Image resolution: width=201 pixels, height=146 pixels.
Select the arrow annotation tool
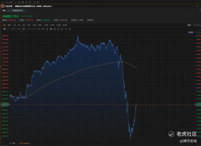point(34,29)
